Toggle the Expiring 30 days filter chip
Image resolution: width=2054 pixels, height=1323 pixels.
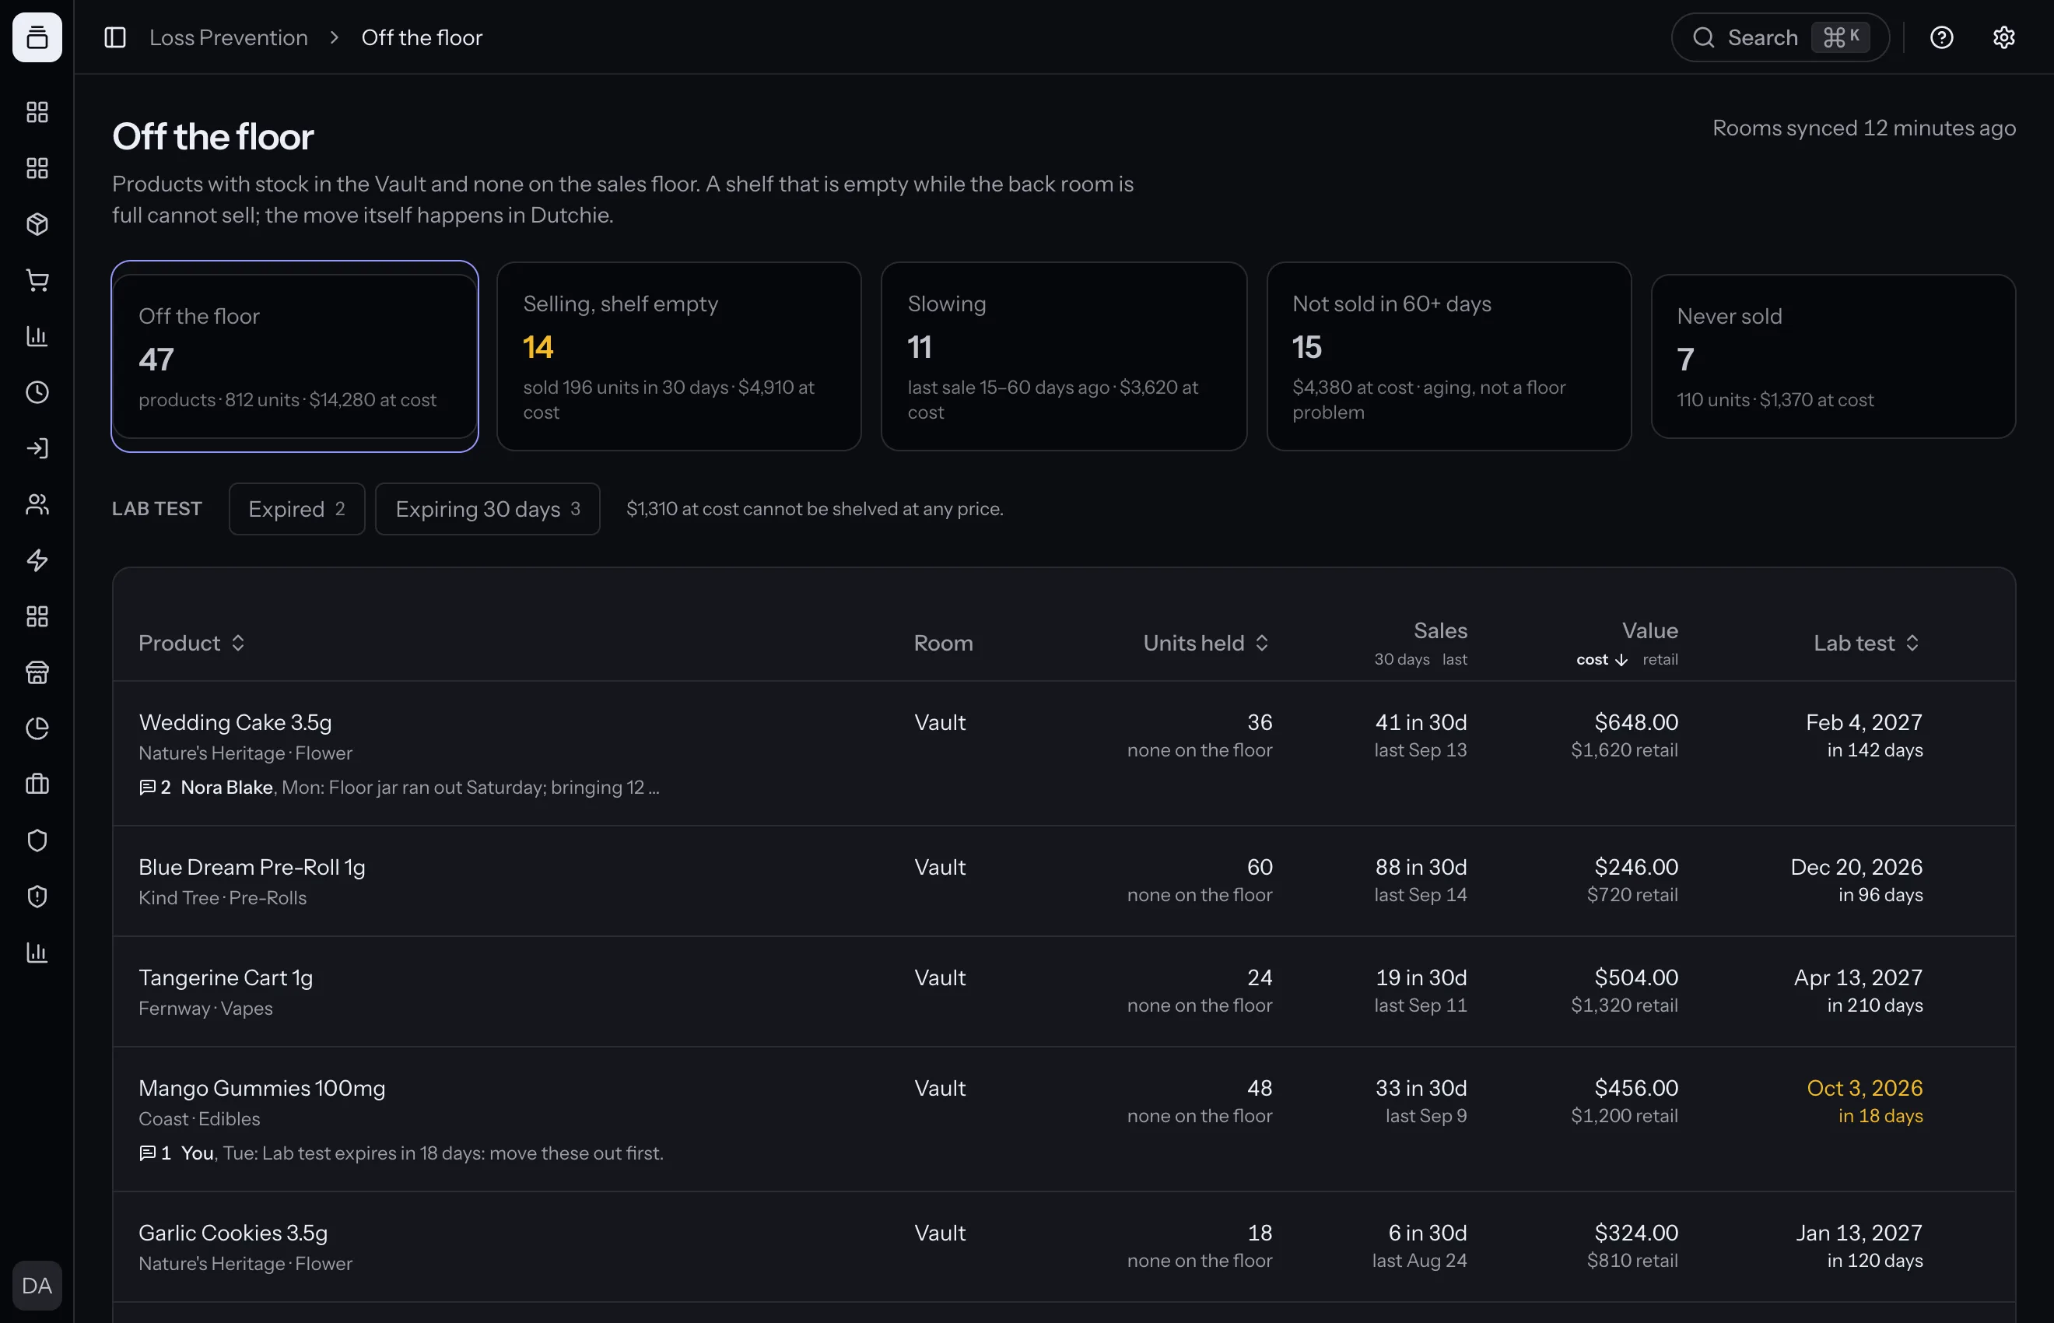(488, 509)
